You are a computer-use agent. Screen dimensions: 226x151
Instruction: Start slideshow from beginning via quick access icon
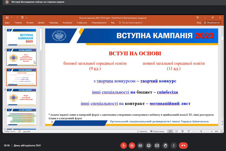click(22, 18)
